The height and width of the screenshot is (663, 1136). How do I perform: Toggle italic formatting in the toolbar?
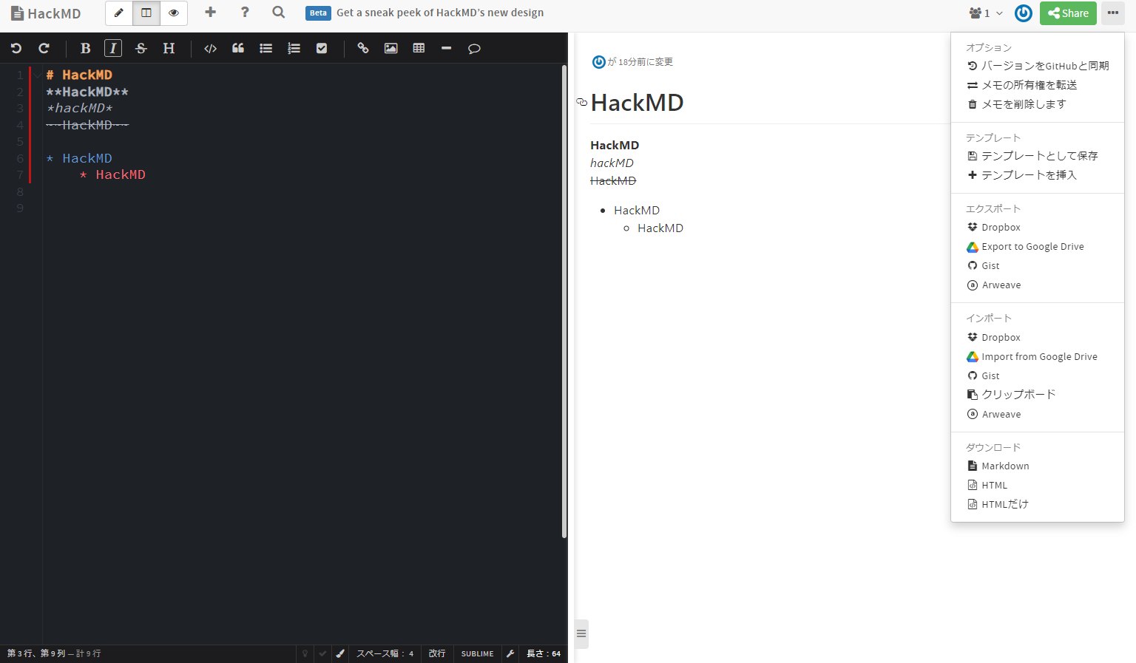click(x=112, y=48)
